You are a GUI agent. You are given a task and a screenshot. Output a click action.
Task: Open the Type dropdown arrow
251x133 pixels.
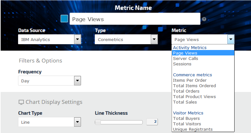(154, 39)
